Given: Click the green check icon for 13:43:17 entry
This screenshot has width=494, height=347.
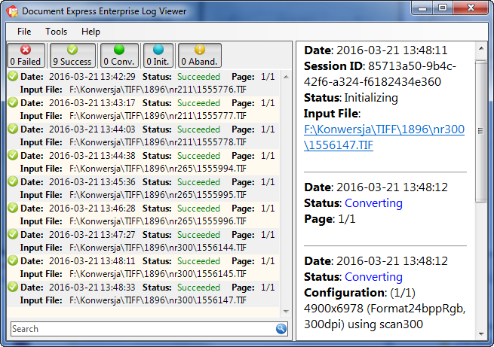Looking at the screenshot, I should pos(13,102).
